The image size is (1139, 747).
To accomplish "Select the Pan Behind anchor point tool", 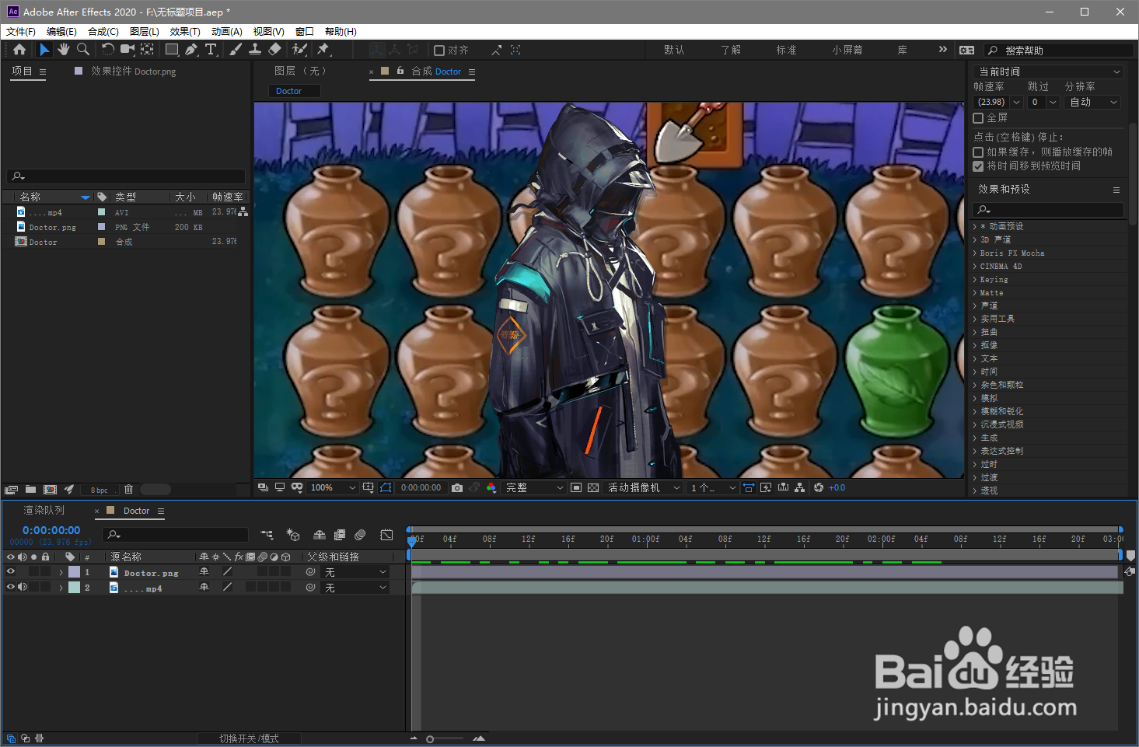I will coord(147,50).
